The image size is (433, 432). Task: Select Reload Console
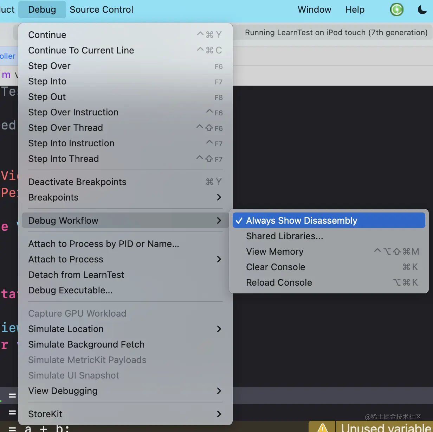coord(329,282)
